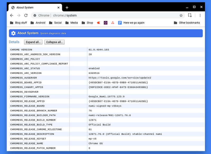Click CHROMEOS_ARC_POLICY_COMPLIANCE_REPORT label

[39, 64]
